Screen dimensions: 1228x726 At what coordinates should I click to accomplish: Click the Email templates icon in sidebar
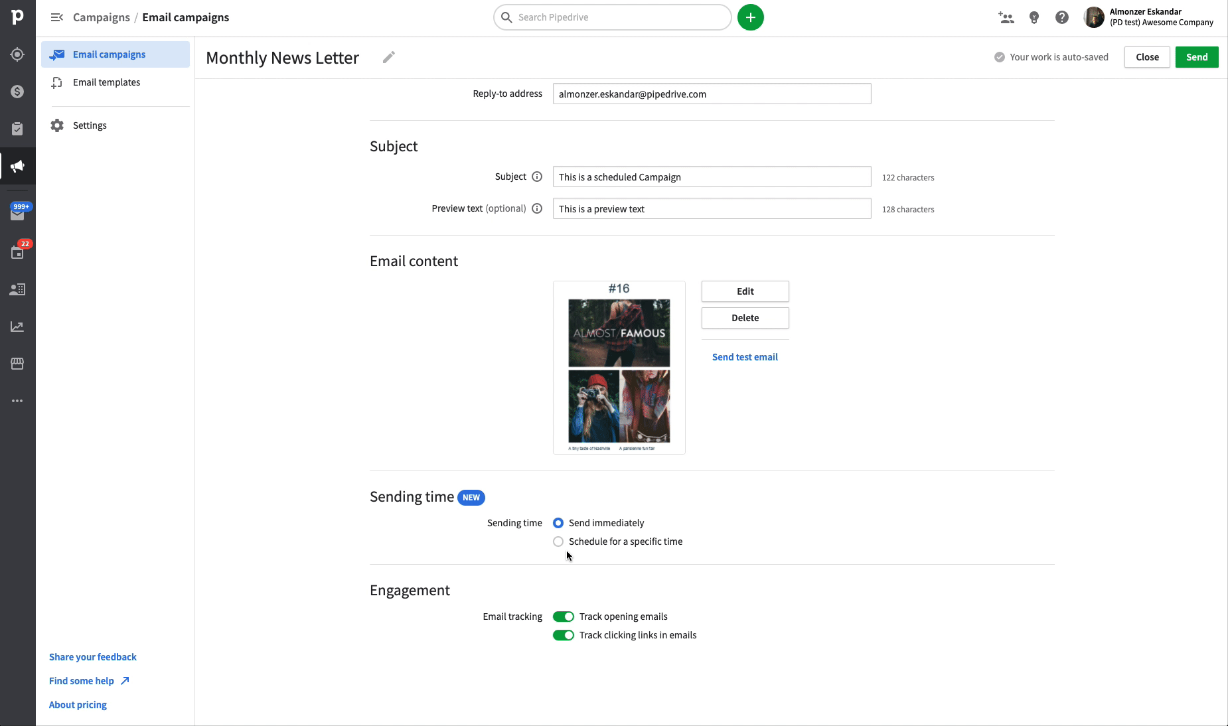tap(57, 82)
